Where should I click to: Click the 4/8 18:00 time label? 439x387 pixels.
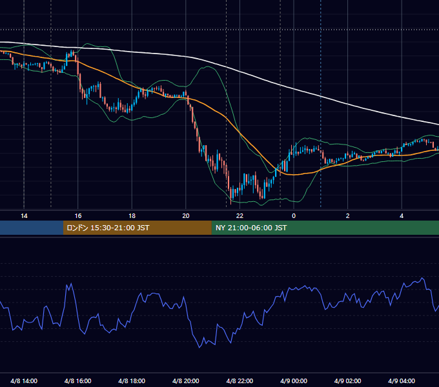click(x=132, y=381)
